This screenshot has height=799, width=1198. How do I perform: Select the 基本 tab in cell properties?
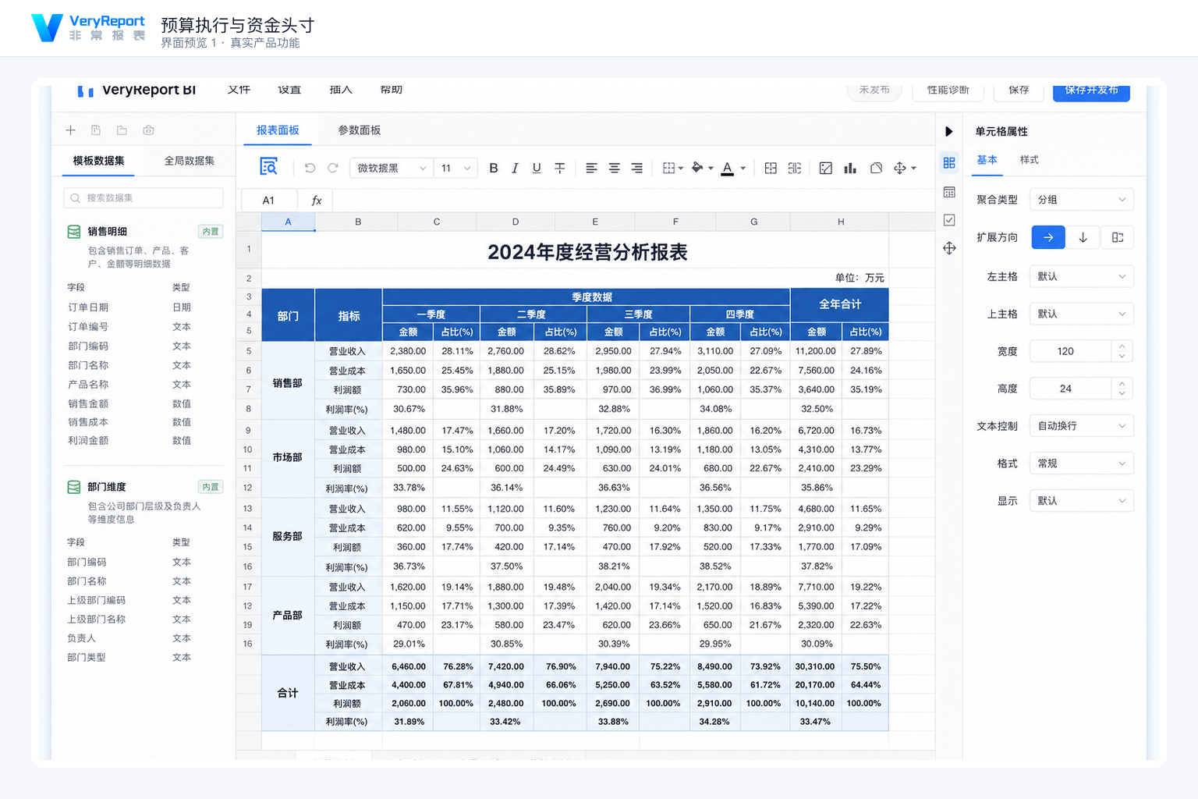pos(987,160)
